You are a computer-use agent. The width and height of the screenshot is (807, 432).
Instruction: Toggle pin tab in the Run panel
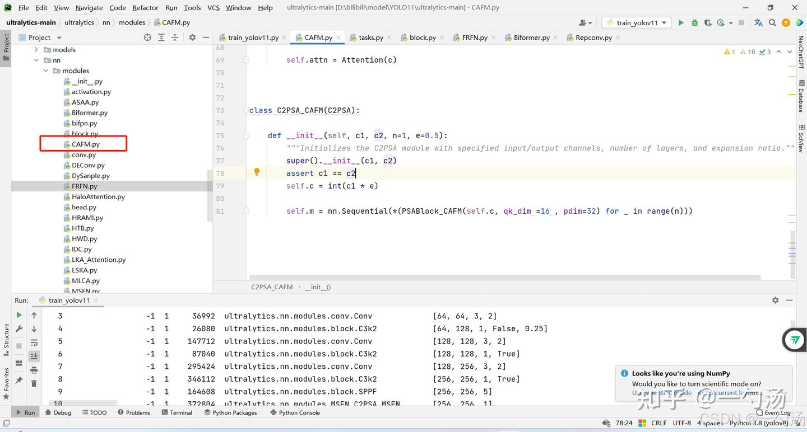click(19, 381)
